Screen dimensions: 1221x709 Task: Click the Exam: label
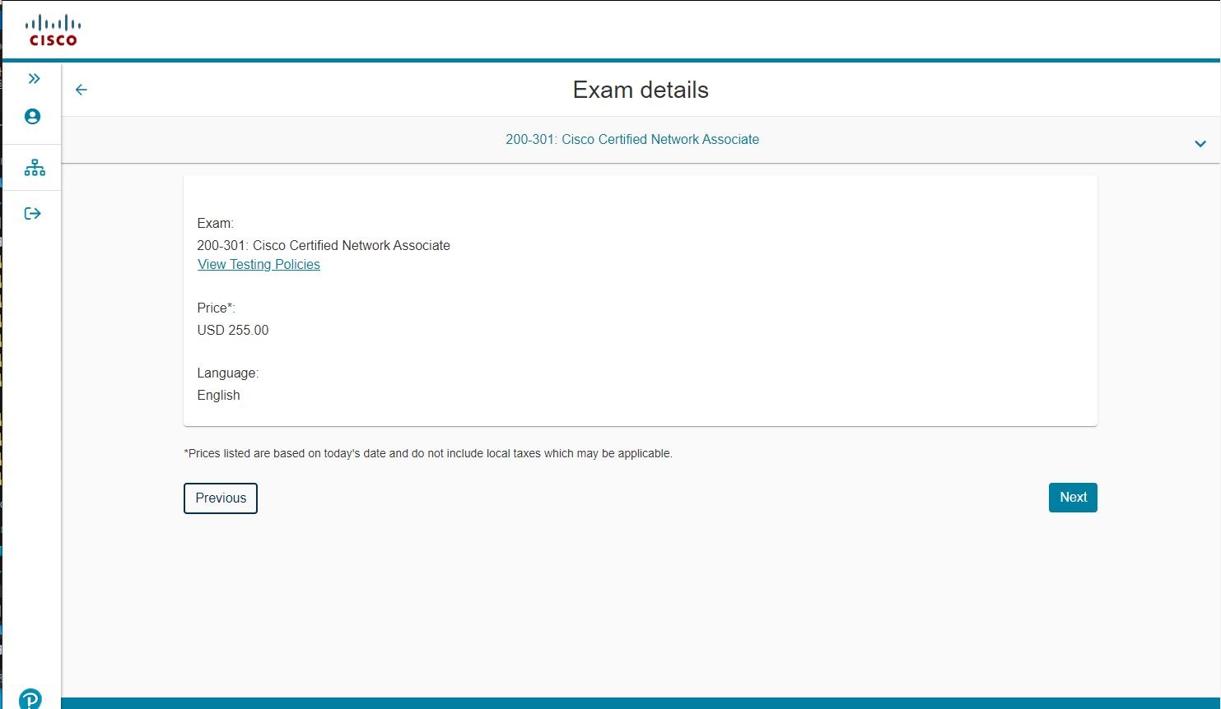216,224
